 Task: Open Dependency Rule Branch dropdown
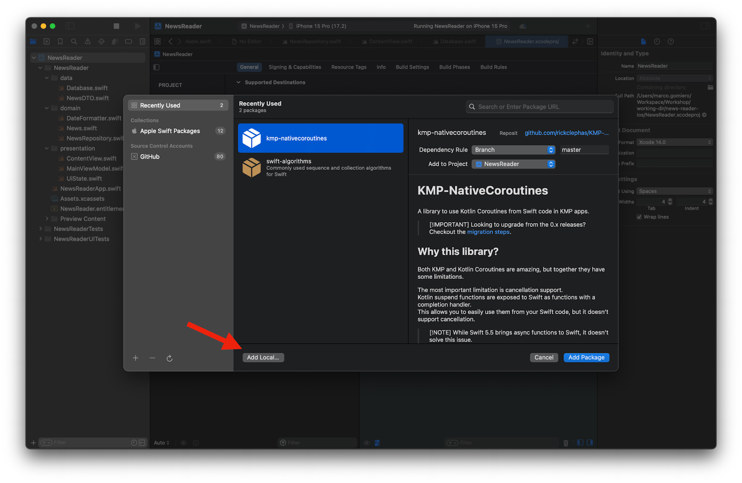pyautogui.click(x=513, y=150)
